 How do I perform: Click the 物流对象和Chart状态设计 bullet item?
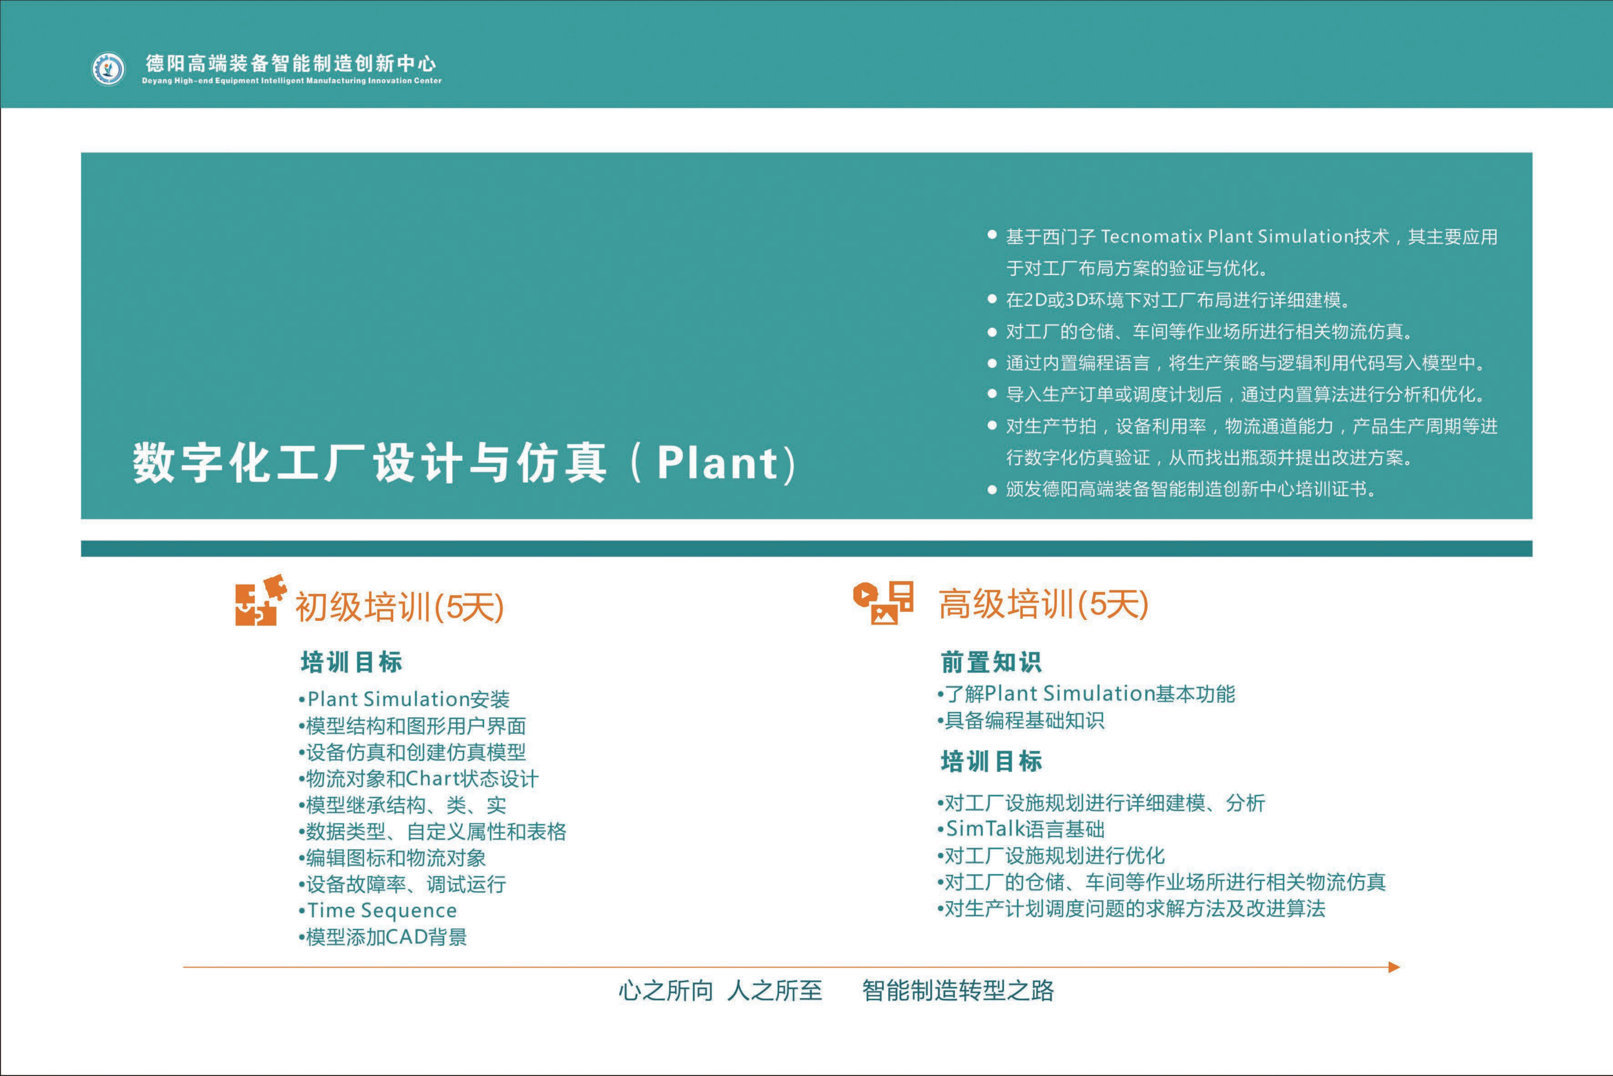pyautogui.click(x=419, y=779)
